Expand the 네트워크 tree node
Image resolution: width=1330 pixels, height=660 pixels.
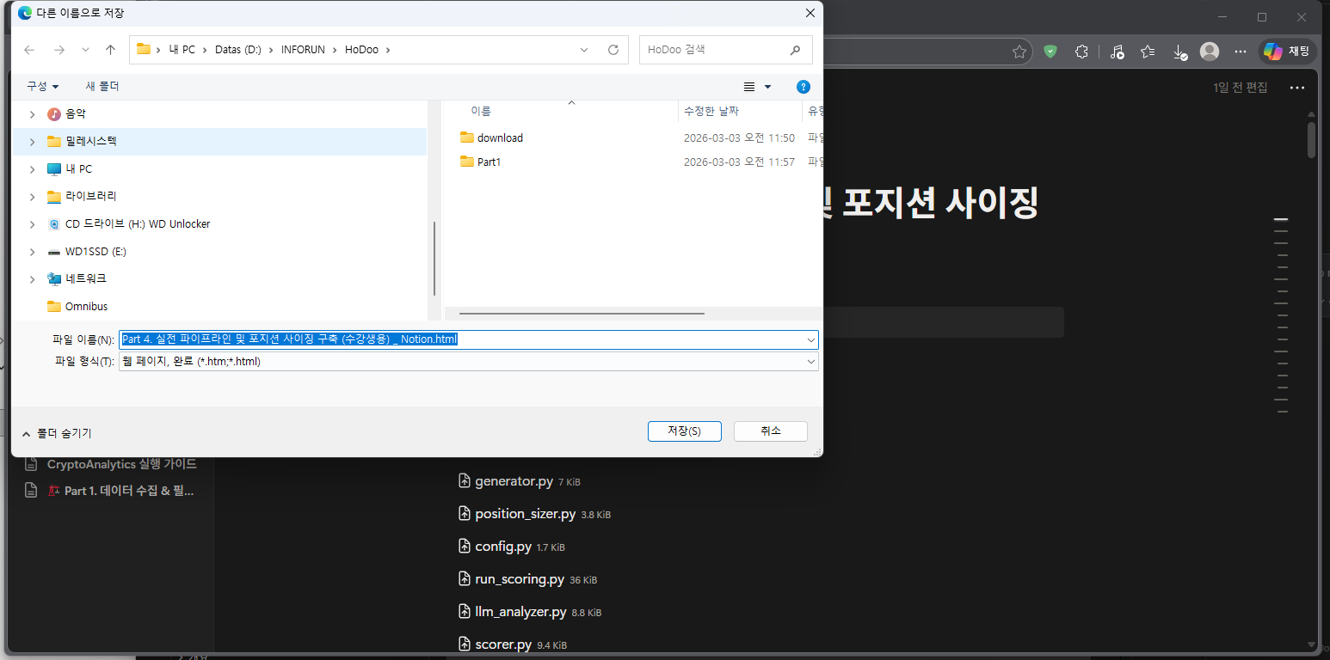[33, 279]
